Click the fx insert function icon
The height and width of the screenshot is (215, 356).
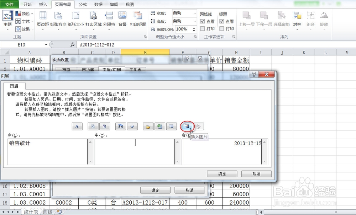[72, 45]
